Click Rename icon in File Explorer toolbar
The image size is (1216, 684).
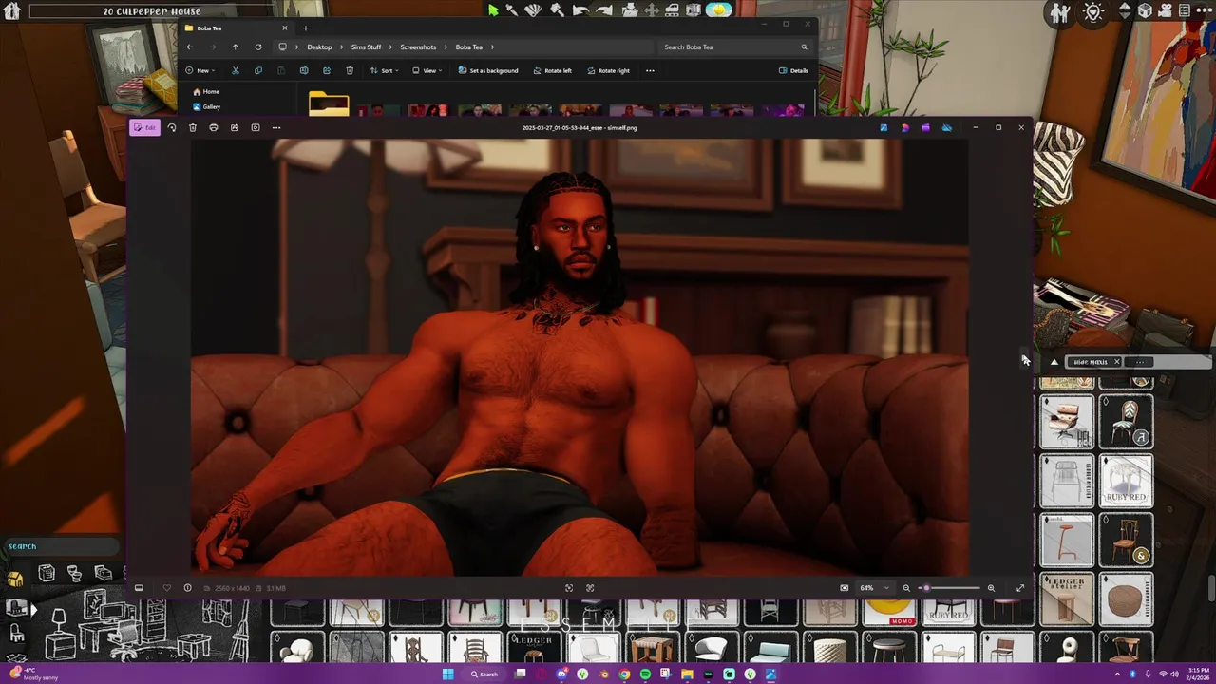point(304,70)
